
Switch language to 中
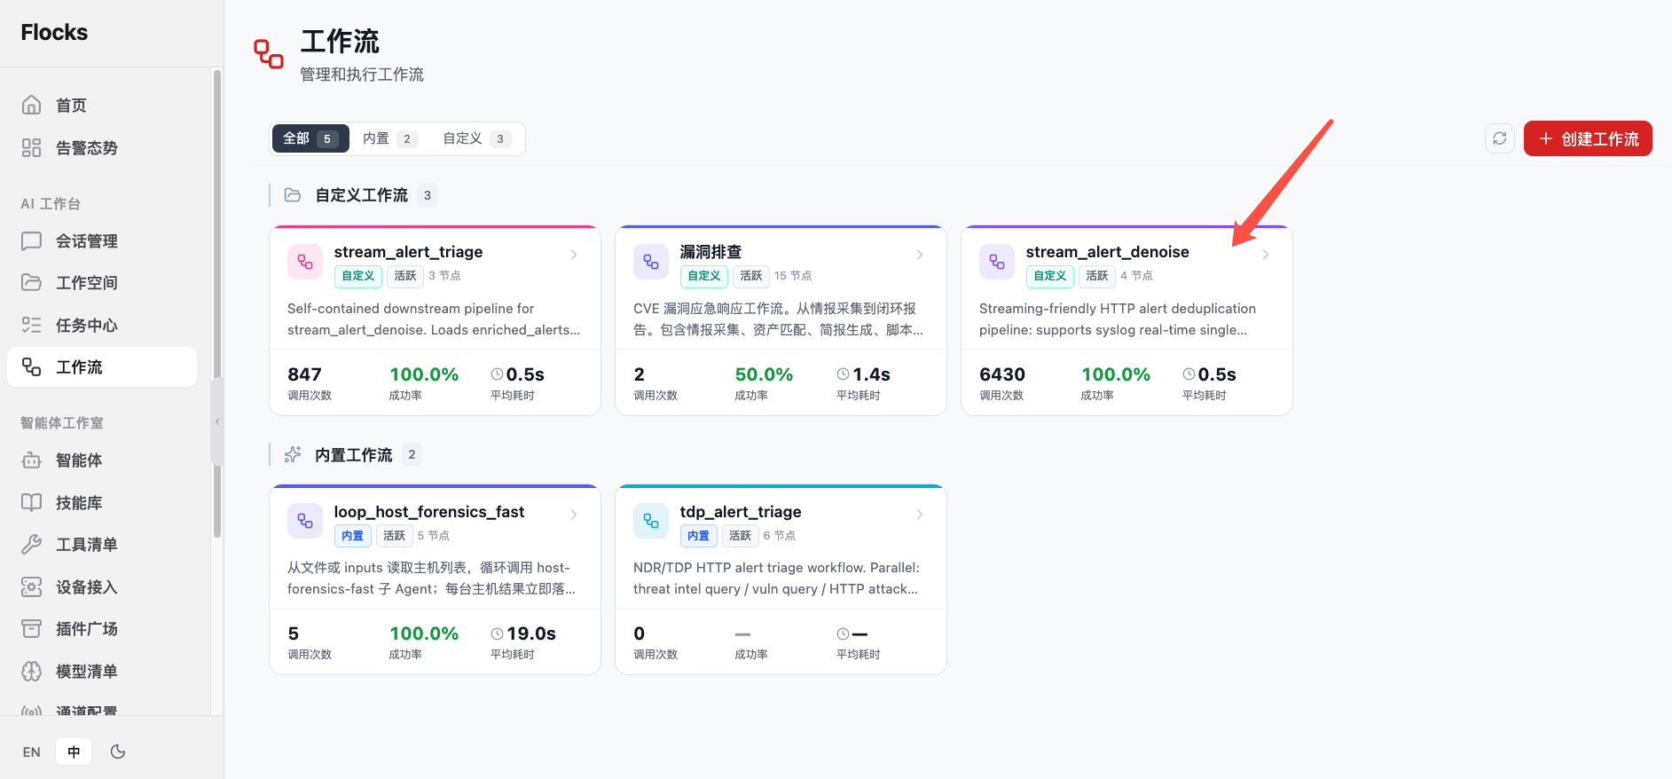point(74,751)
